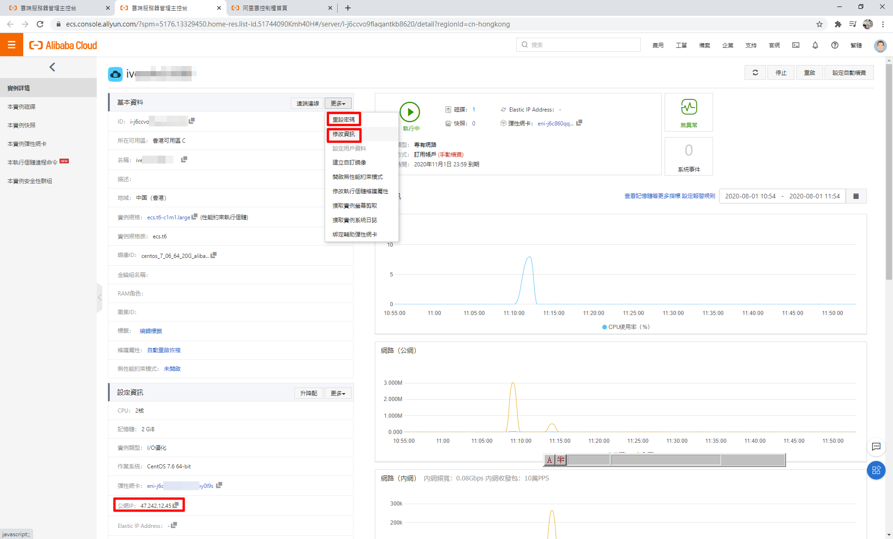Screen dimensions: 893x539
Task: Expand the 更多 dropdown in 設定資訊
Action: (338, 393)
